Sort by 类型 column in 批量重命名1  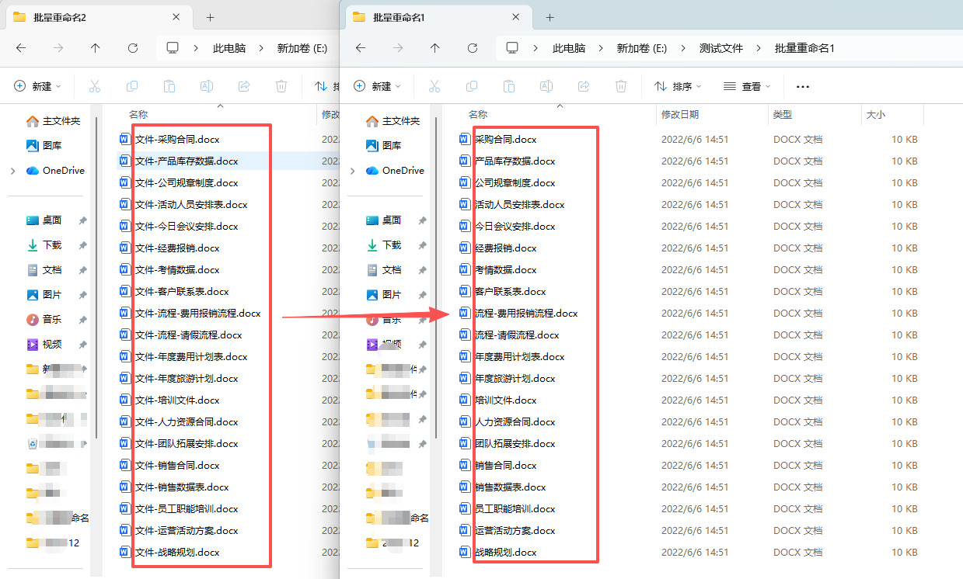tap(782, 115)
